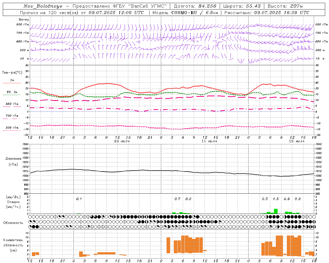Viewport: 329px width, 263px height.
Task: Select the provider text ФГБУ "ЗапСиб УГМС"
Action: pos(140,6)
